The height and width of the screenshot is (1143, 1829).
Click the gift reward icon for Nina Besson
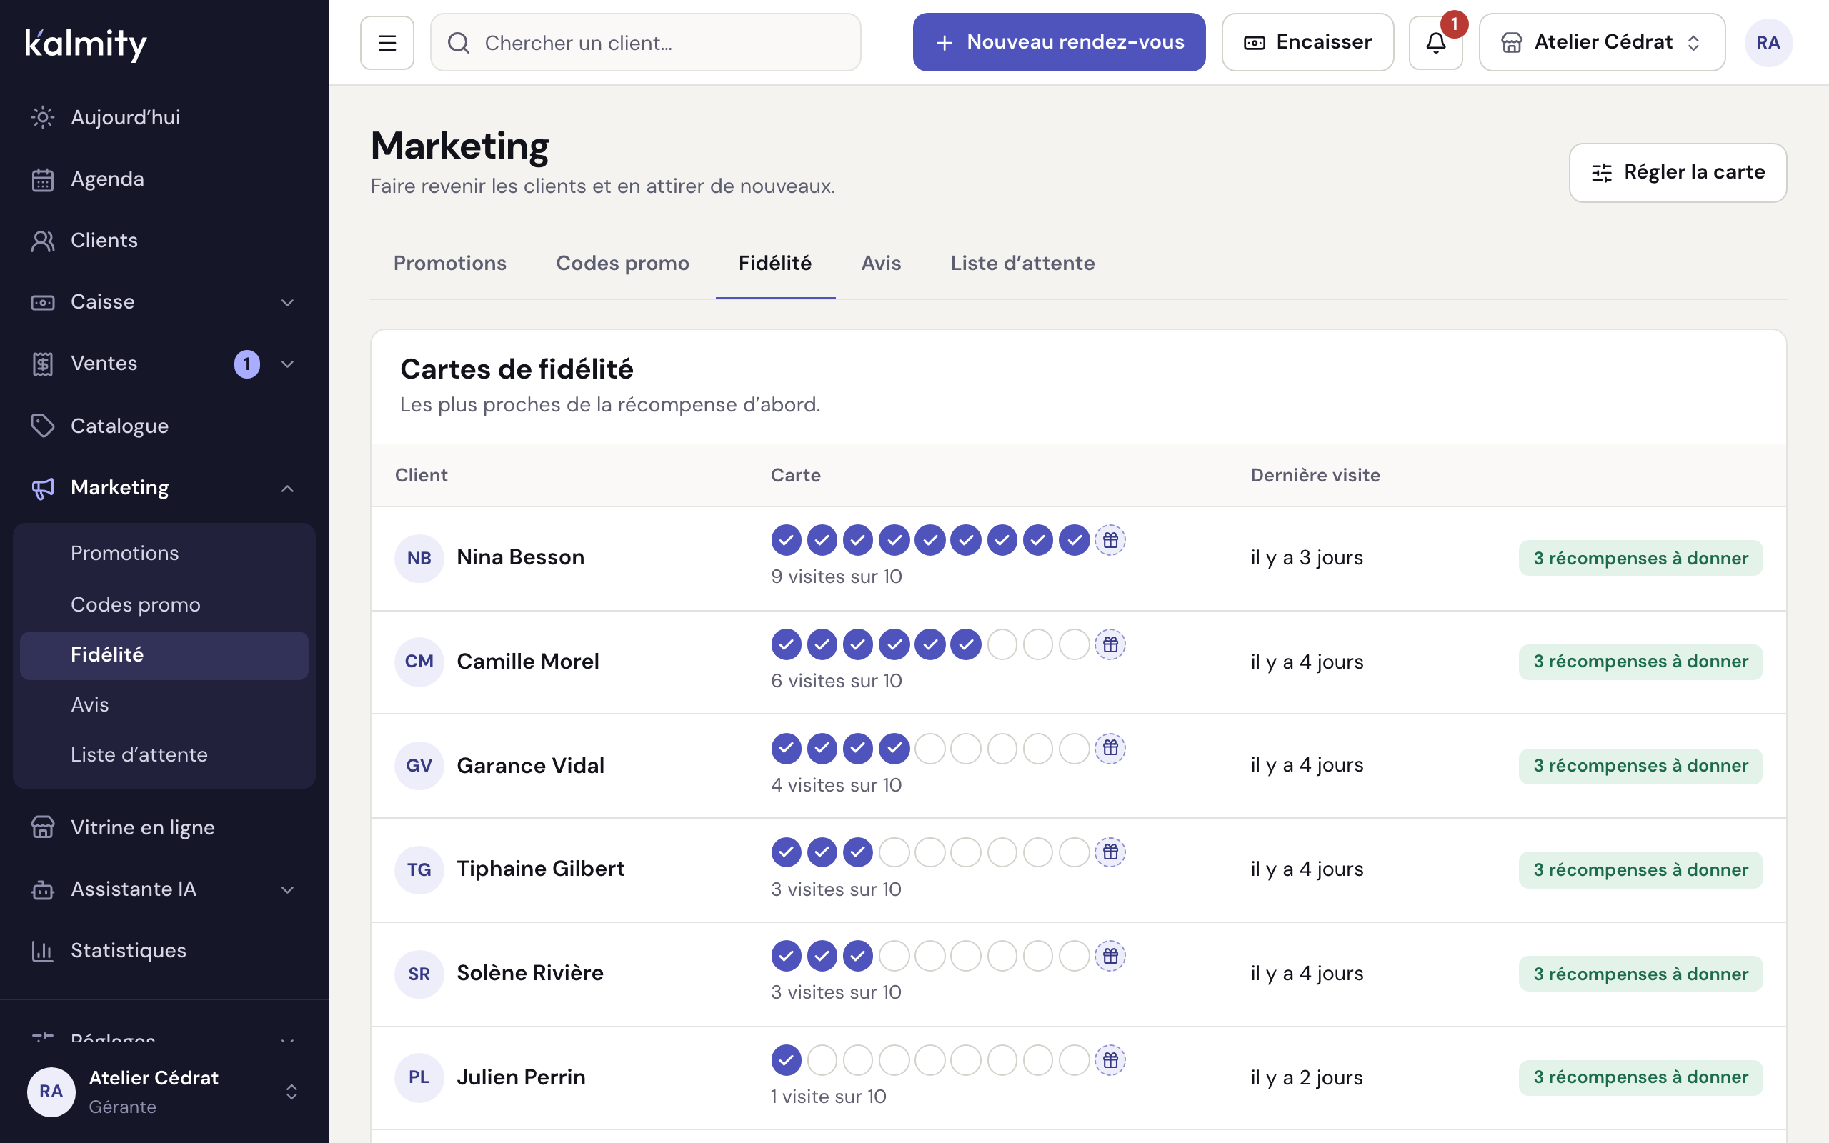(1110, 540)
